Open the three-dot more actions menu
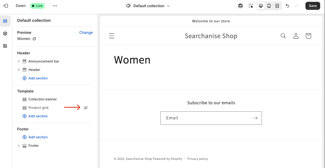 click(x=55, y=6)
